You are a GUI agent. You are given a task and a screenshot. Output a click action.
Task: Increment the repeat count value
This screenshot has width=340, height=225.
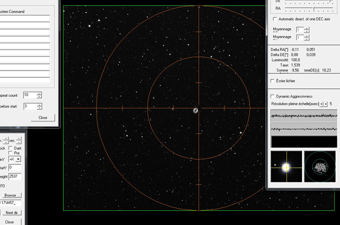tap(39, 93)
